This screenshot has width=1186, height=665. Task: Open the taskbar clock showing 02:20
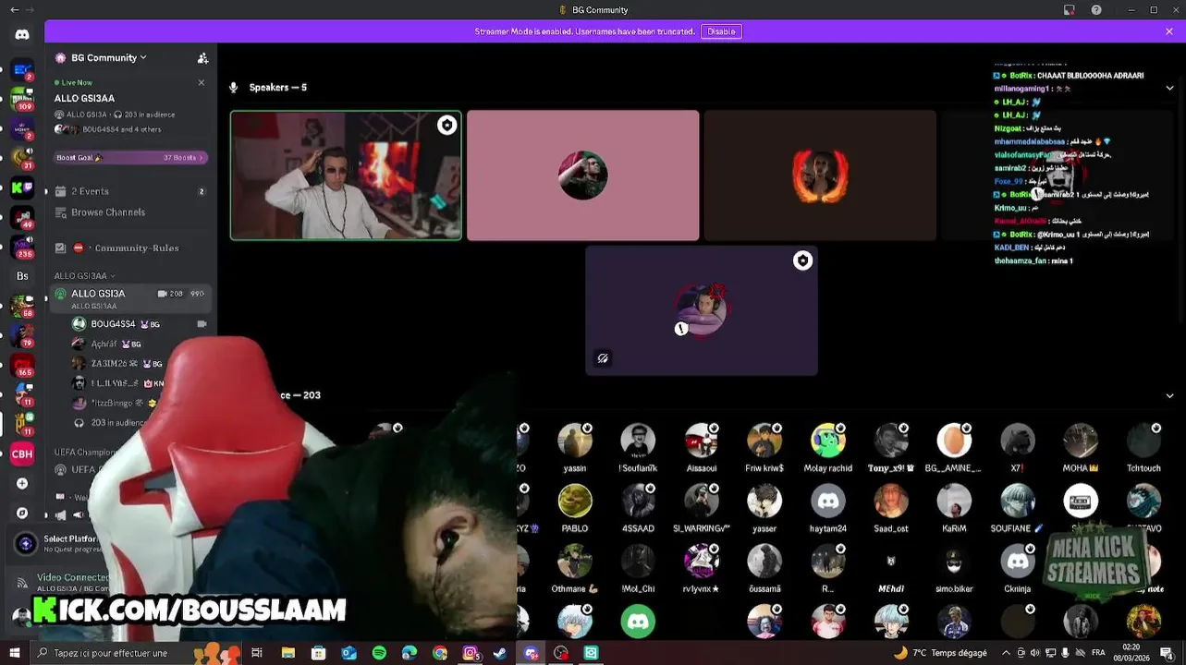tap(1131, 653)
